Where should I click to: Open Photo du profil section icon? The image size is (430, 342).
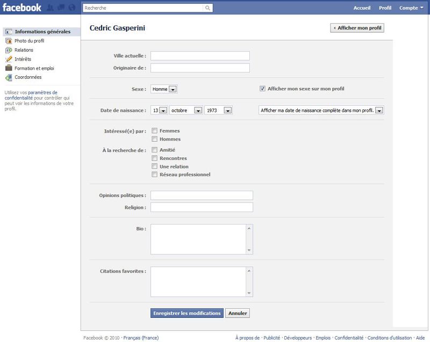click(9, 41)
